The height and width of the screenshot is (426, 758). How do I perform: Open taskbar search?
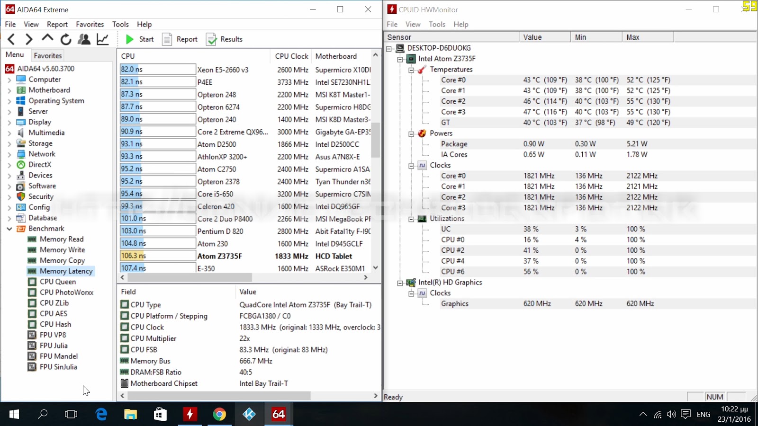coord(43,414)
